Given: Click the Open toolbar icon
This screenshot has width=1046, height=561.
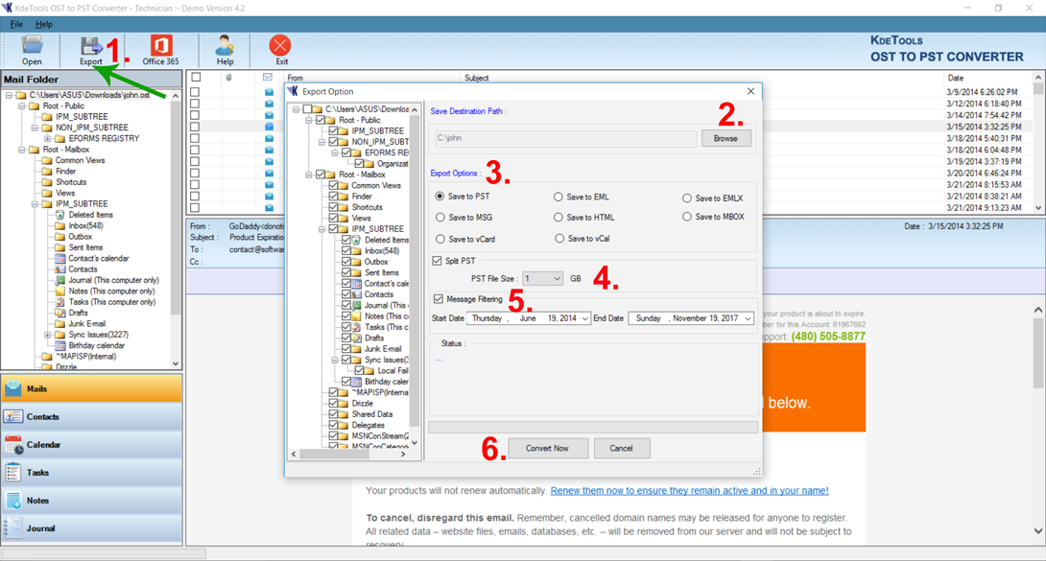Looking at the screenshot, I should [x=32, y=49].
